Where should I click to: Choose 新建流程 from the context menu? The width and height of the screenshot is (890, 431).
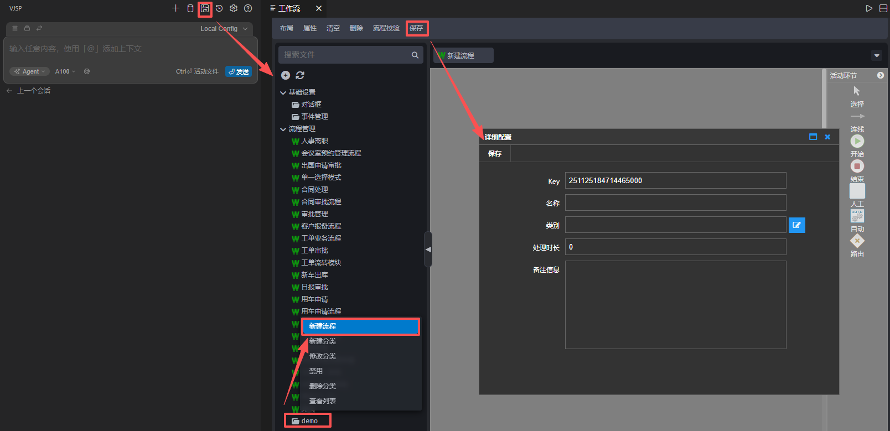tap(360, 326)
